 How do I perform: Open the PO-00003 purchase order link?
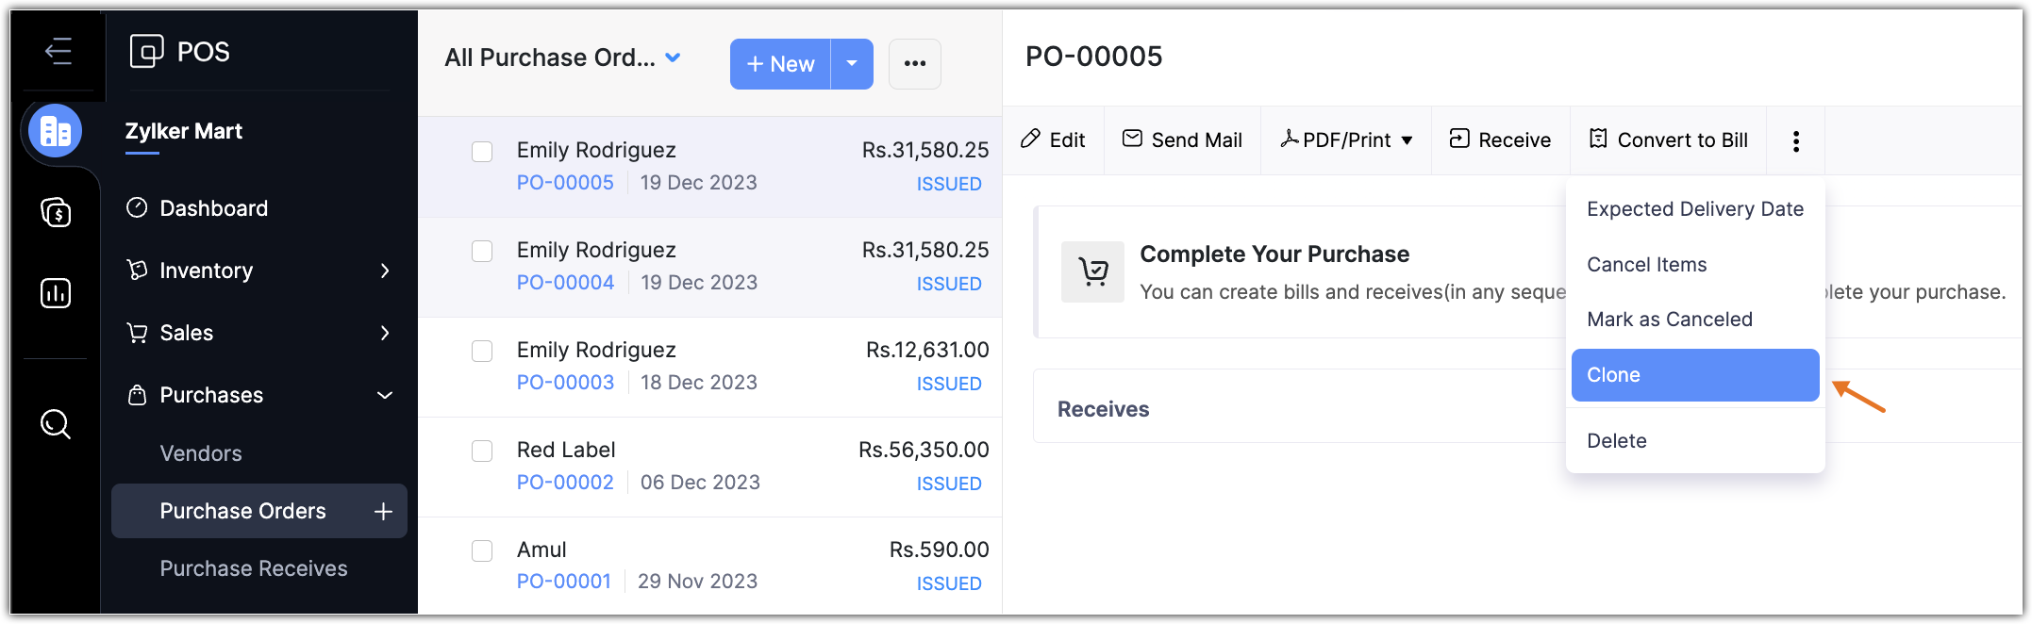point(565,383)
